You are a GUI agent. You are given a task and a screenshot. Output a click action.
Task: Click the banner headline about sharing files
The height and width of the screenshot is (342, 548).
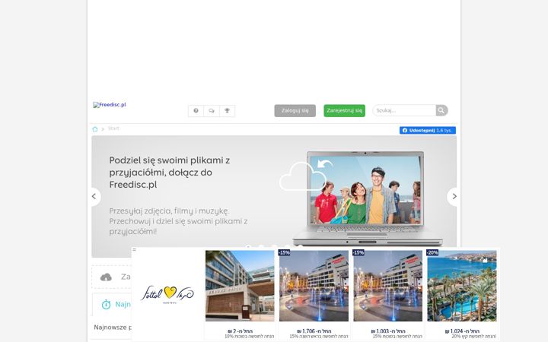coord(170,173)
